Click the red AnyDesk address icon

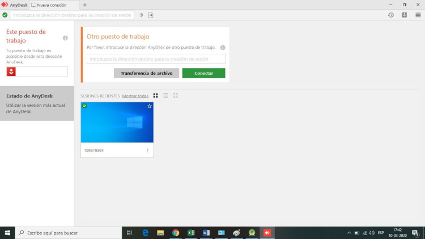click(11, 71)
